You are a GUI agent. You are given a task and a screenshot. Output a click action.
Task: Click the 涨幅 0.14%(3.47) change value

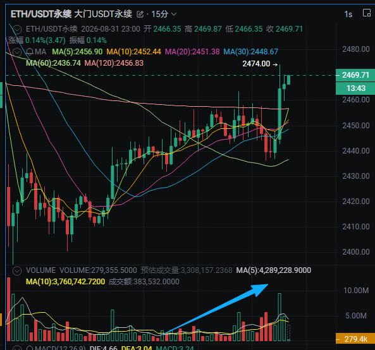pos(37,40)
